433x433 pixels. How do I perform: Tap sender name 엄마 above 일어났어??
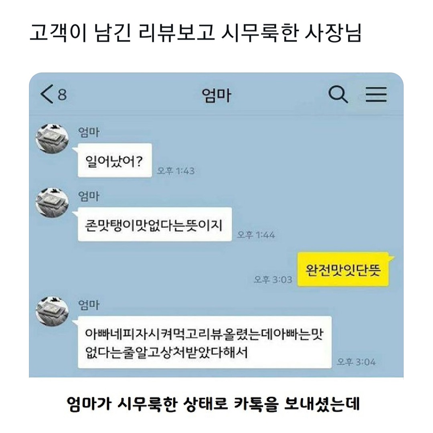[x=89, y=132]
